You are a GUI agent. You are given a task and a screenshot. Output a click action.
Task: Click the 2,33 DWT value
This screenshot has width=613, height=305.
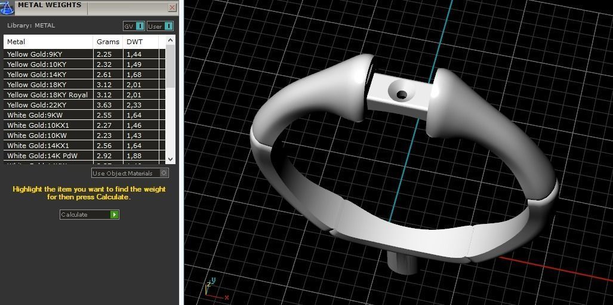point(134,105)
